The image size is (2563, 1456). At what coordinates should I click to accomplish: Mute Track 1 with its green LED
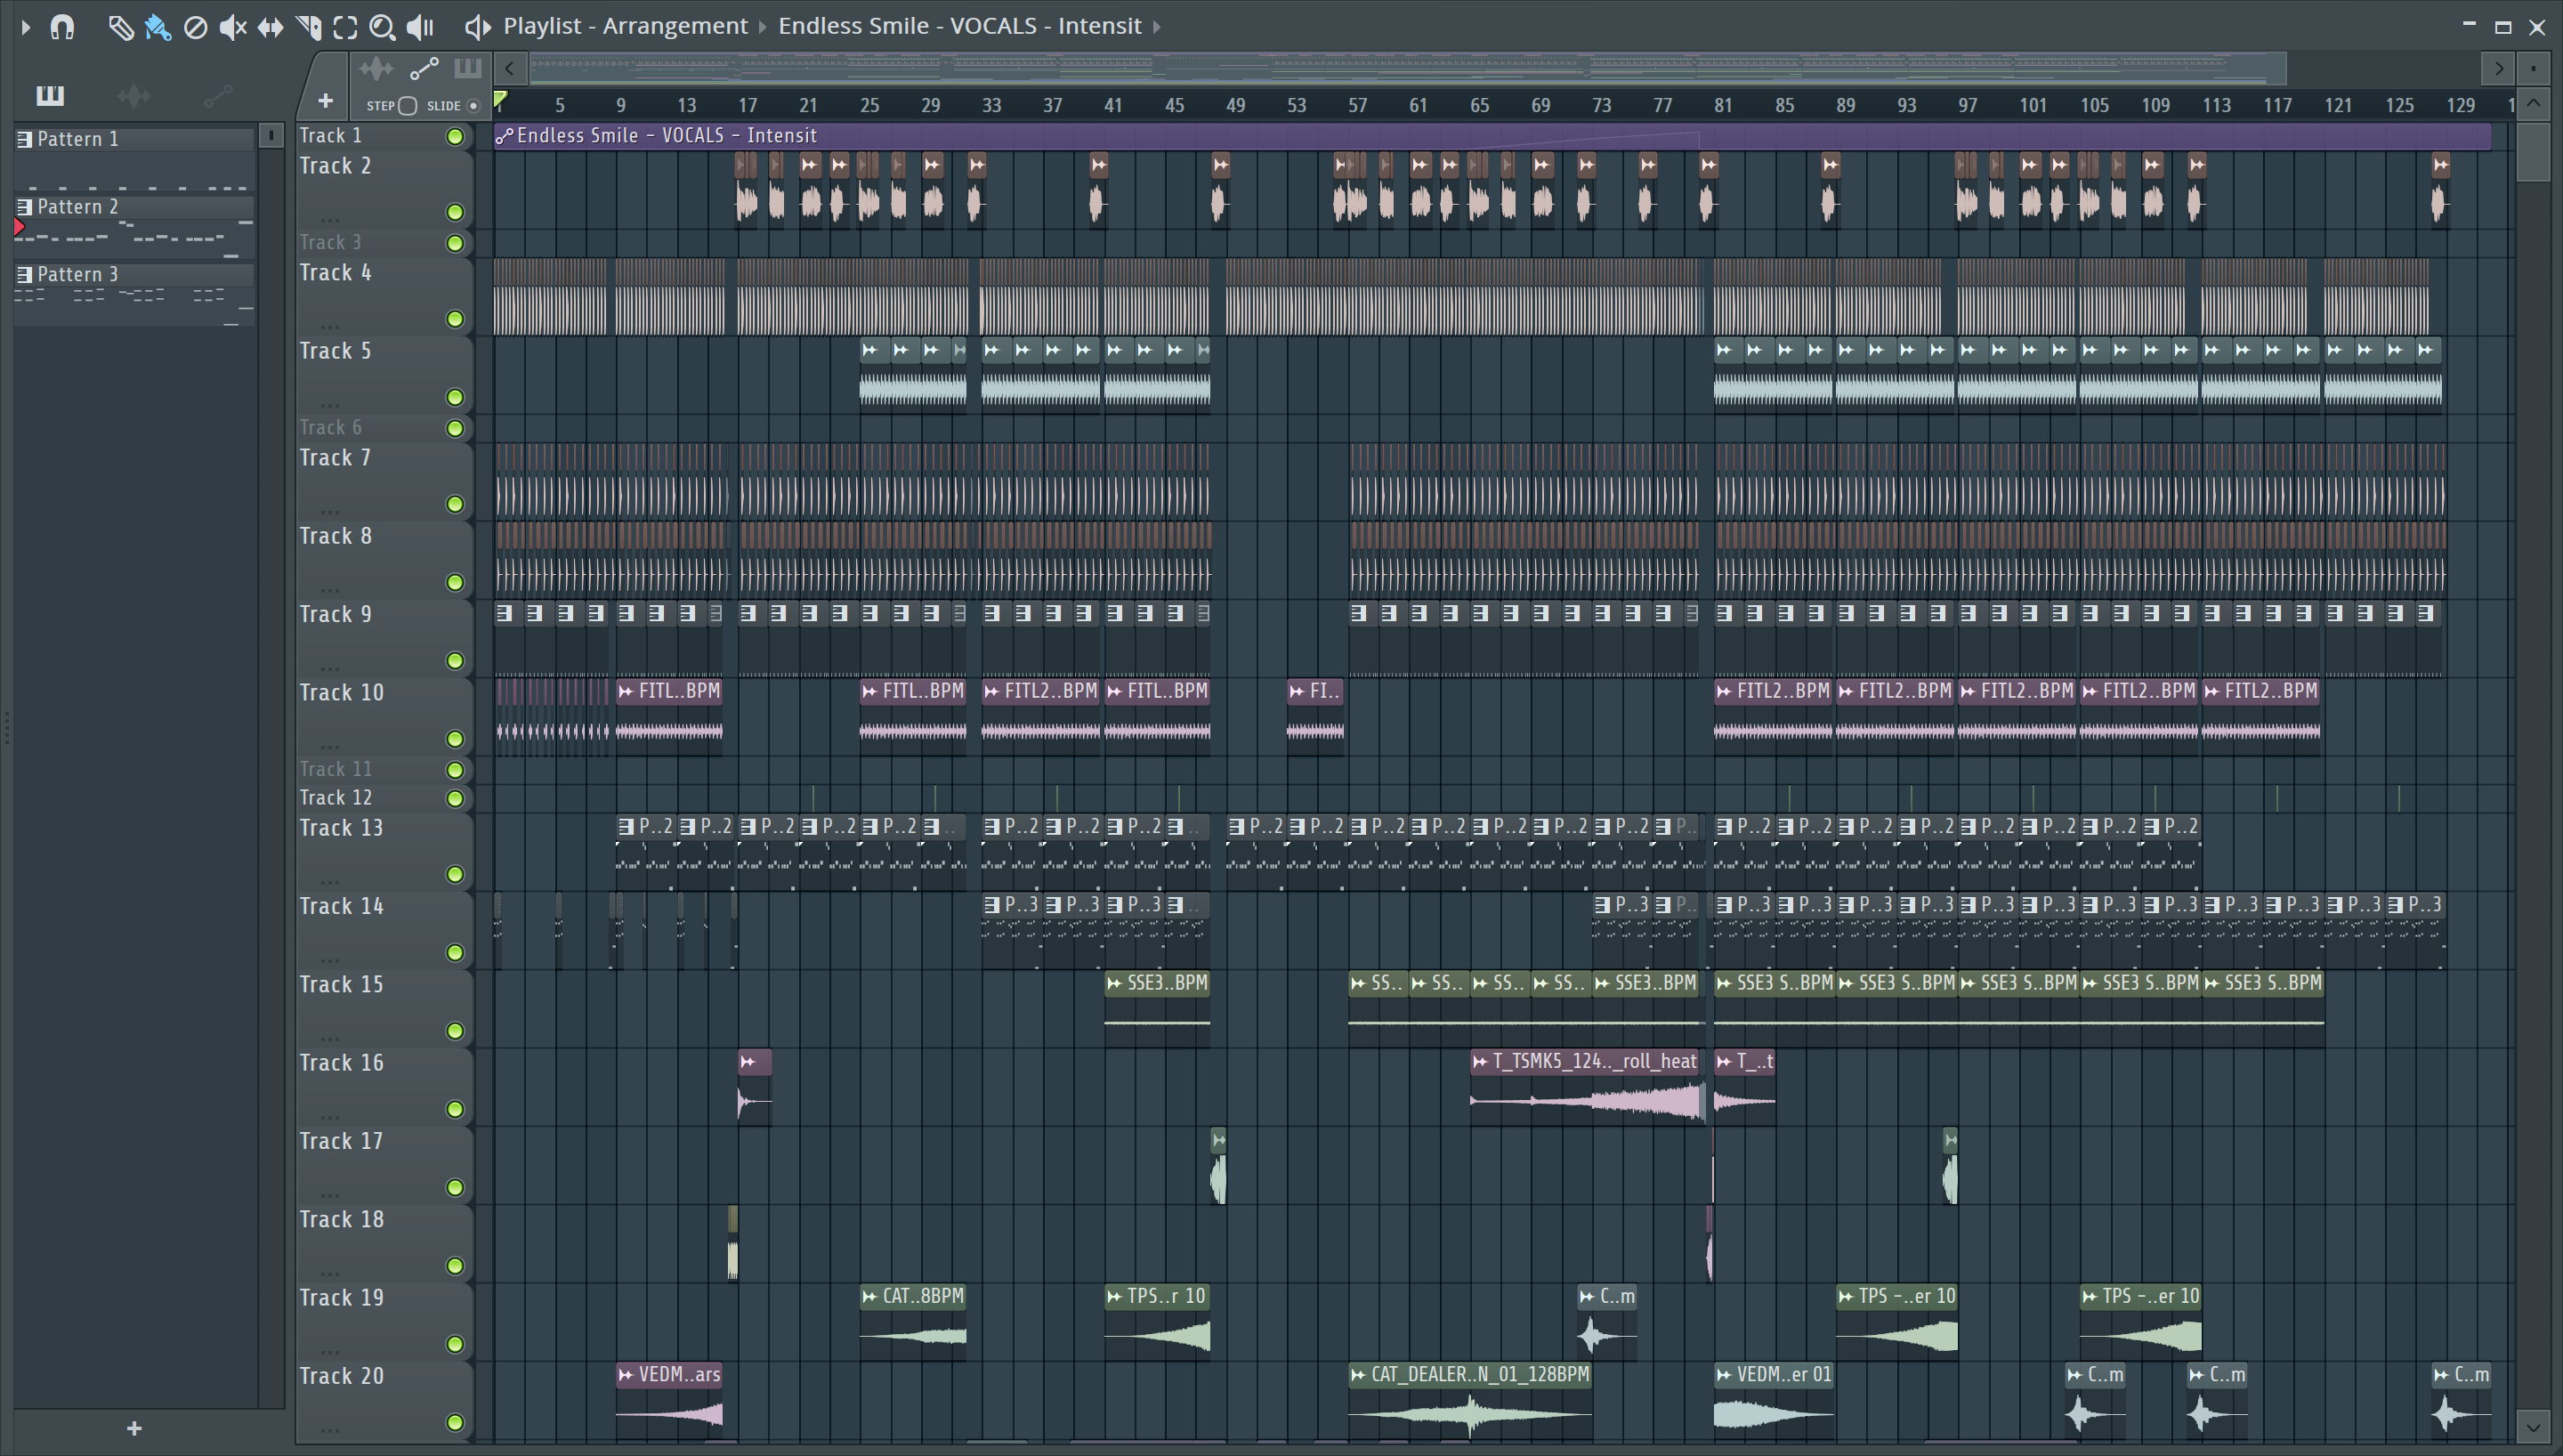pyautogui.click(x=455, y=137)
